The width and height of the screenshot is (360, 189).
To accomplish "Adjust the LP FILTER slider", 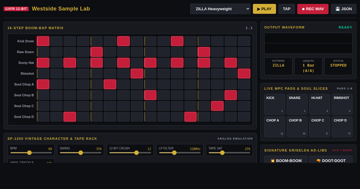I will coord(180,153).
